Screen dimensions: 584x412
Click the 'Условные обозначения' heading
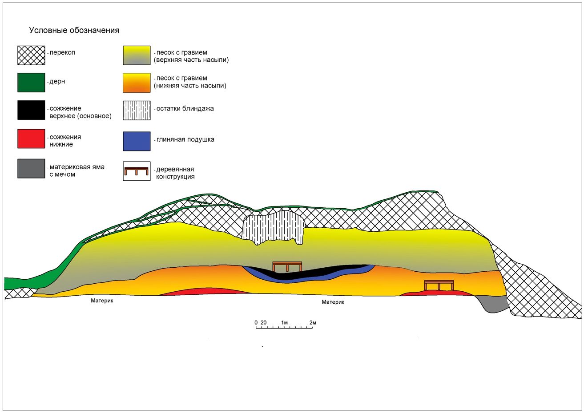74,31
